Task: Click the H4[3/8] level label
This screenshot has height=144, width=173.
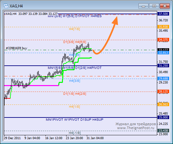Action: tap(75, 81)
